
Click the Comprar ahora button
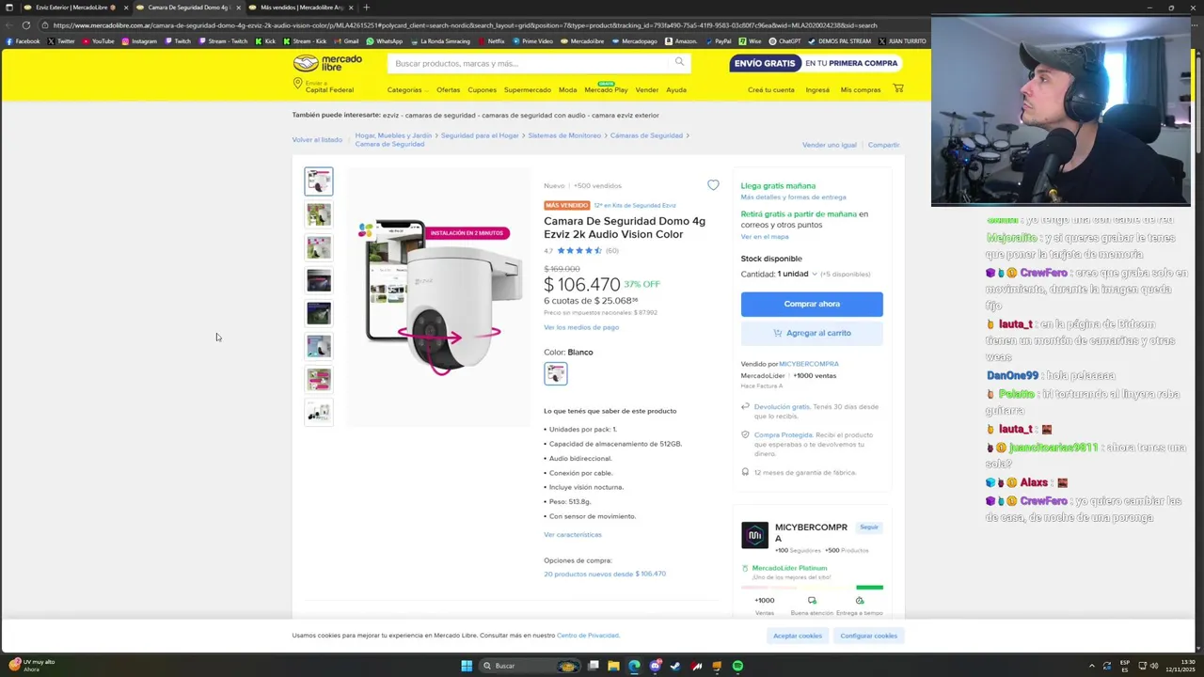click(812, 304)
